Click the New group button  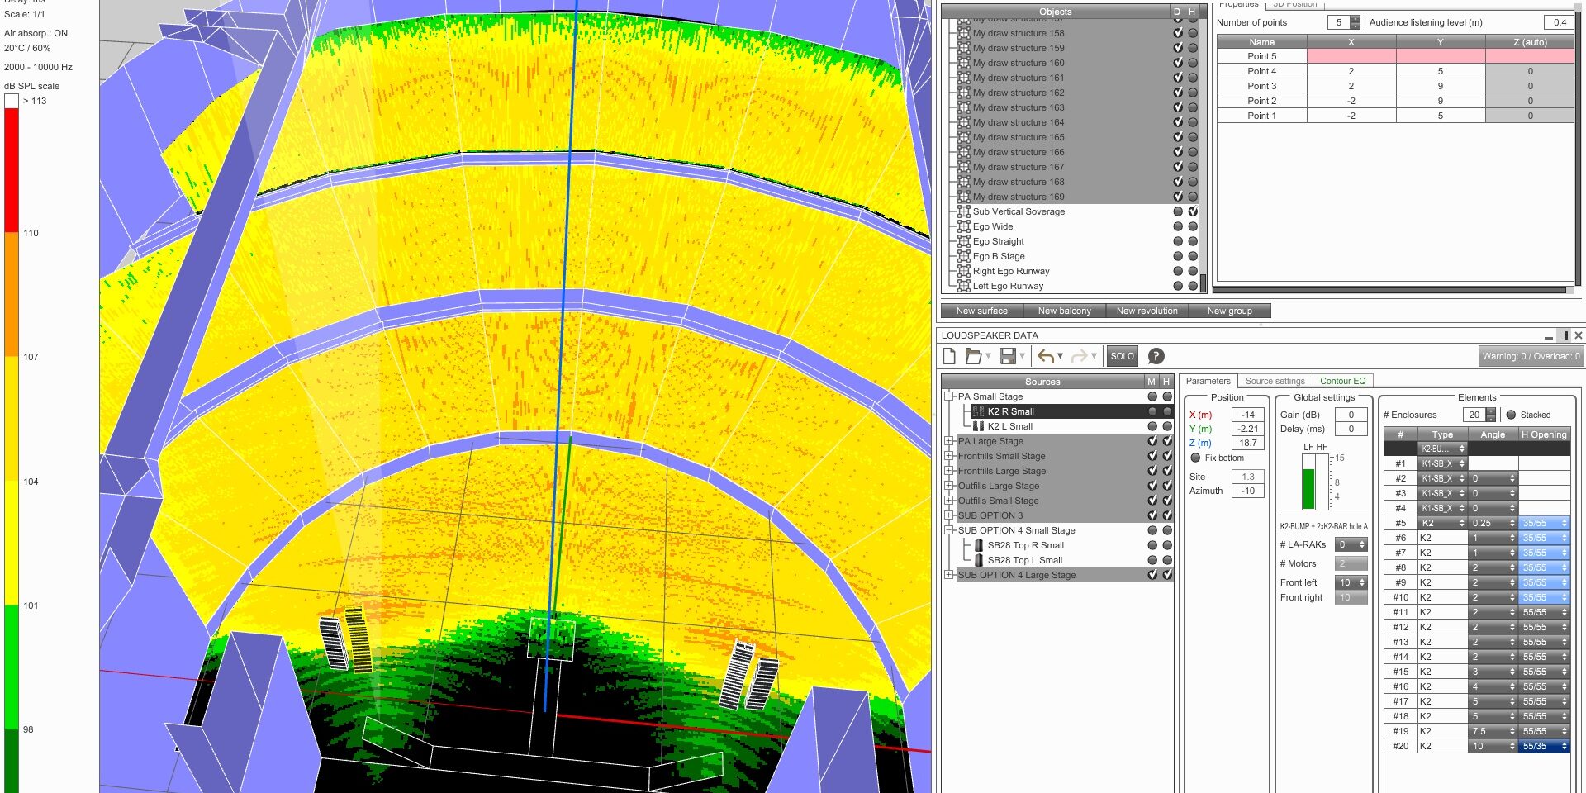click(x=1230, y=311)
